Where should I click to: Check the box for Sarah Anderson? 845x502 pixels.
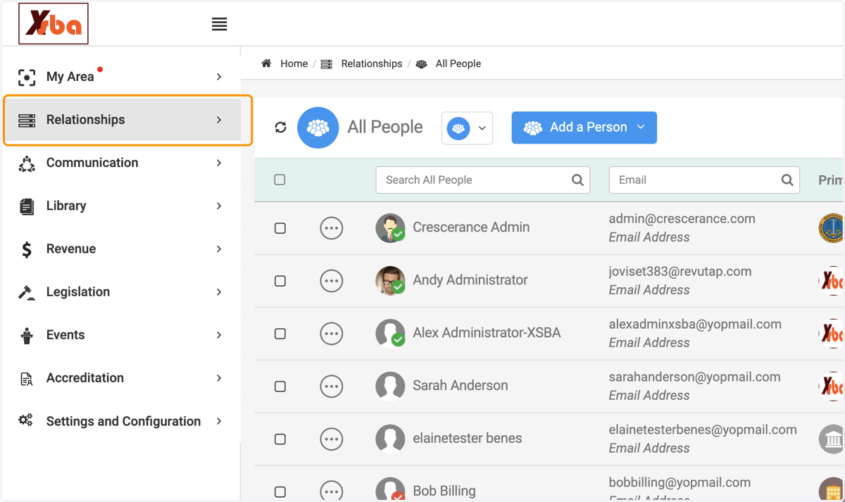(x=280, y=387)
